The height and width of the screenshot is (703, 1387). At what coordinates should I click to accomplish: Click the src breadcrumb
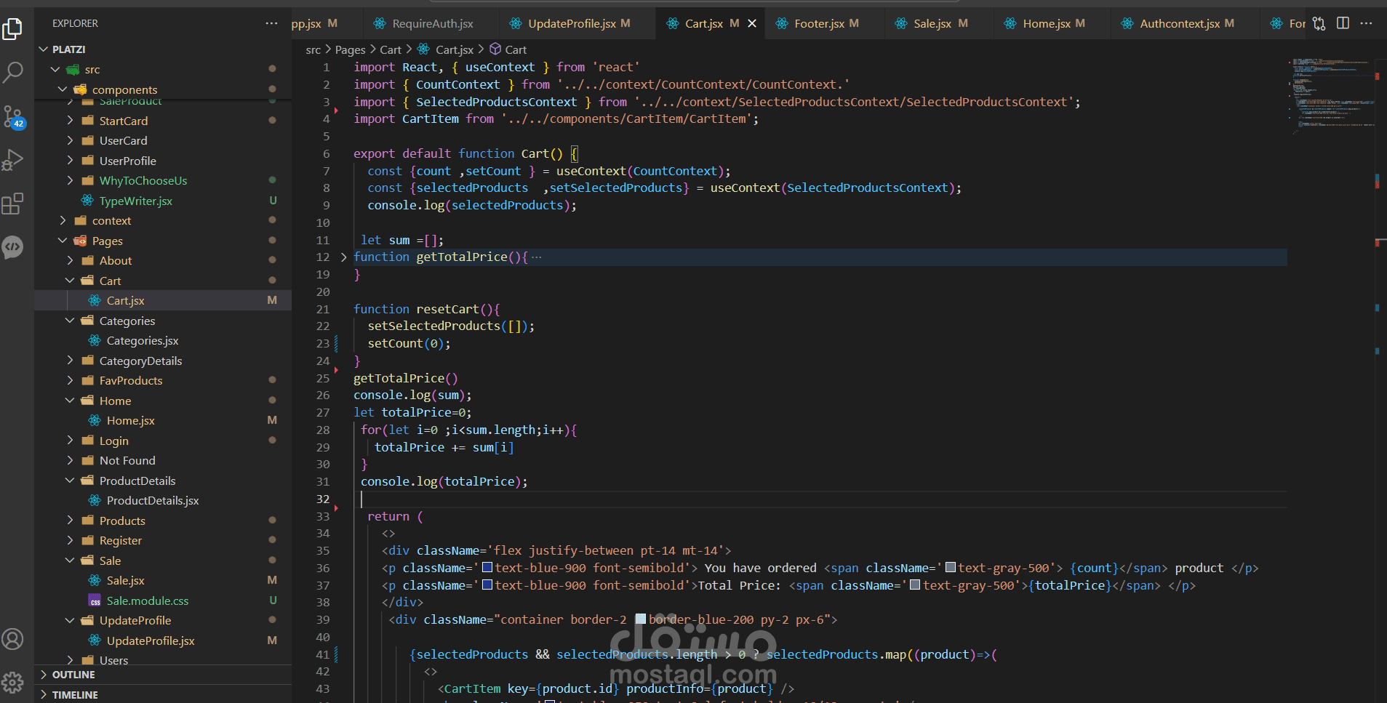[x=313, y=49]
